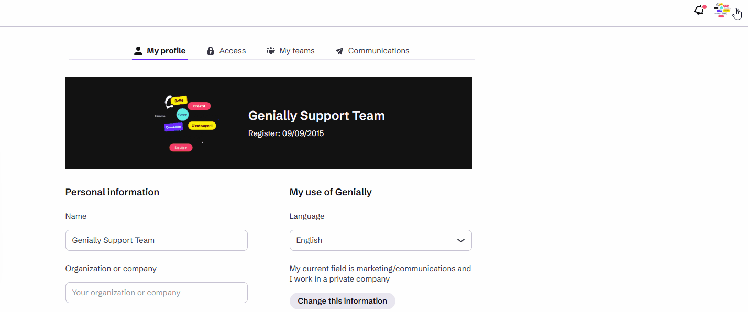Screen dimensions: 748x312
Task: Click the profile picture in the black banner
Action: pyautogui.click(x=185, y=123)
